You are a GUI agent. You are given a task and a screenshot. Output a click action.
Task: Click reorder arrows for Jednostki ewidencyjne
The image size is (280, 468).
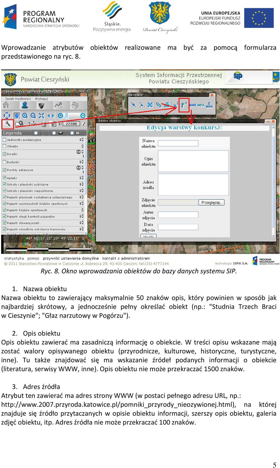(x=83, y=140)
